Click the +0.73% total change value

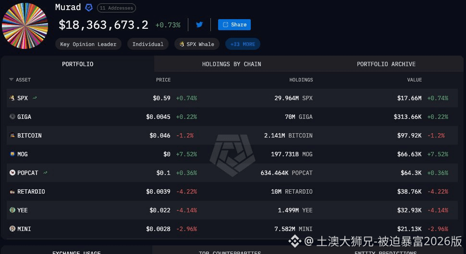(x=168, y=25)
